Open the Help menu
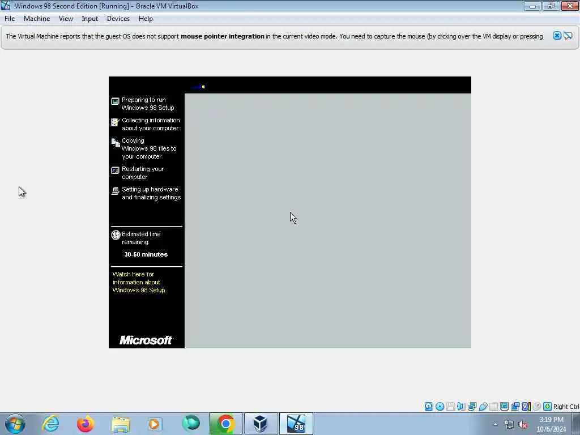 146,19
